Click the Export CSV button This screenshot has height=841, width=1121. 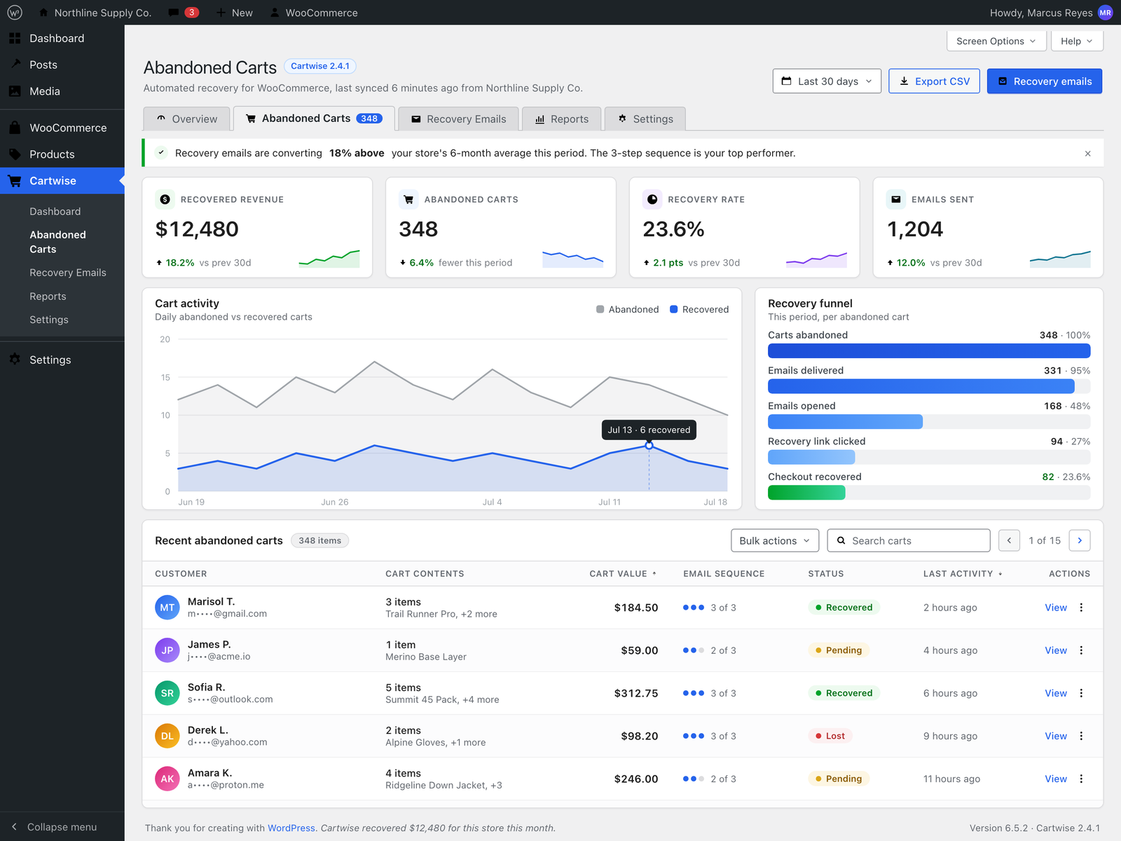pyautogui.click(x=935, y=81)
